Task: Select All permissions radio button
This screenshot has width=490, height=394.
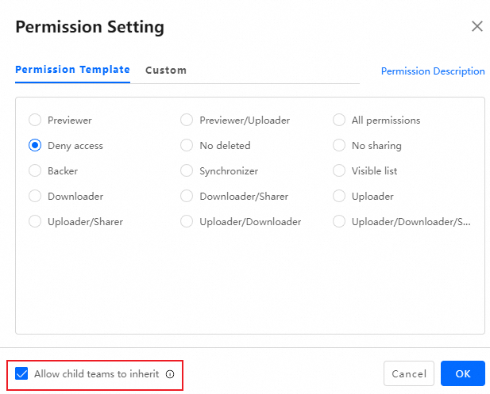Action: 339,120
